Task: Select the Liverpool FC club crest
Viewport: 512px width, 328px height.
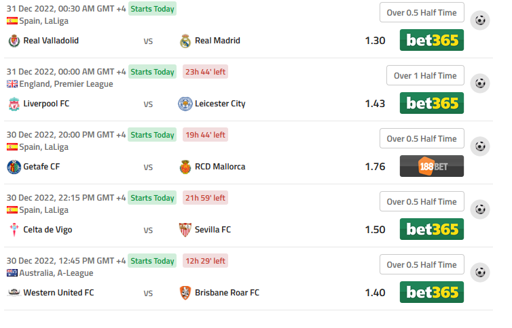Action: point(14,104)
